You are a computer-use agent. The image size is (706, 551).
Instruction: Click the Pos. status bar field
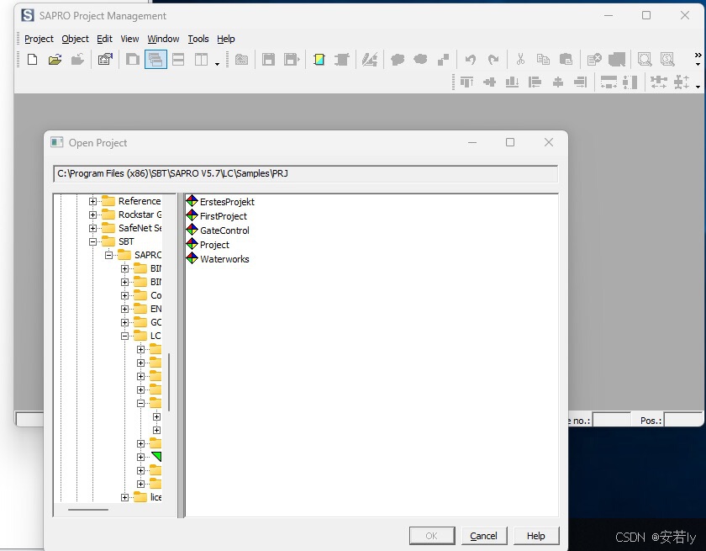[x=682, y=421]
